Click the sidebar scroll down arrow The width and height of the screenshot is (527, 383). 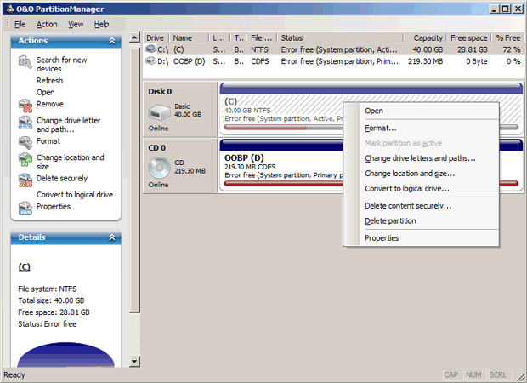pyautogui.click(x=134, y=362)
